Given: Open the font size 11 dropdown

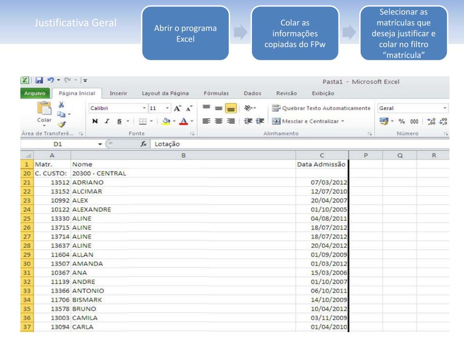Looking at the screenshot, I should click(x=167, y=108).
